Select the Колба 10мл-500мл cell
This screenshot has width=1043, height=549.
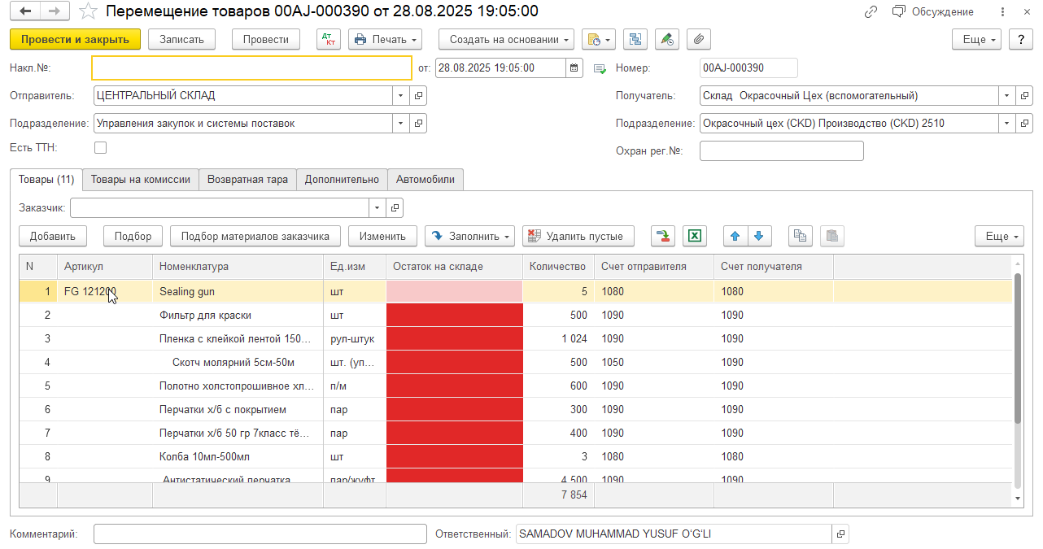238,456
